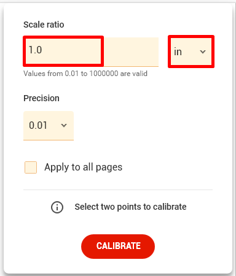Select the 'Precision' heading label
The width and height of the screenshot is (236, 276).
(41, 98)
